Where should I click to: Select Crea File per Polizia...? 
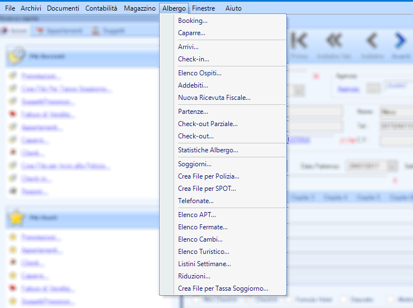coord(209,176)
